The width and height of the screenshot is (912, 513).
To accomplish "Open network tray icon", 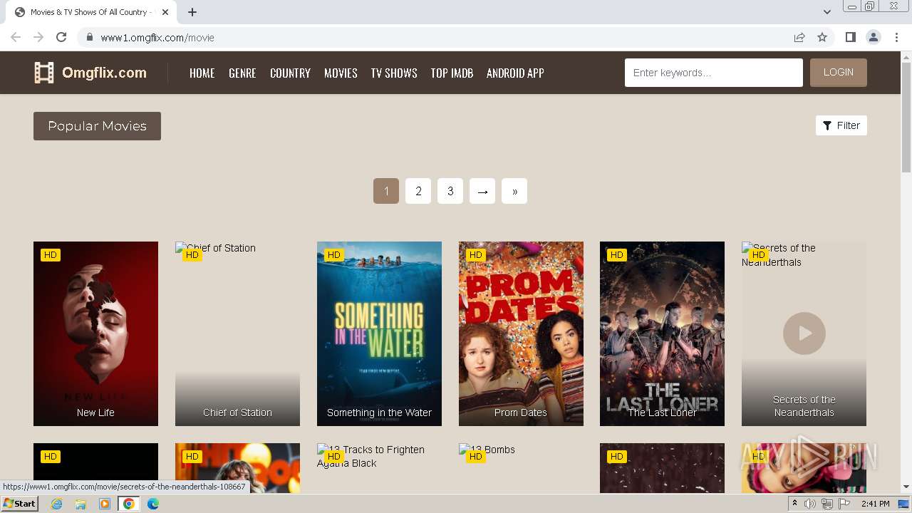I will (827, 504).
